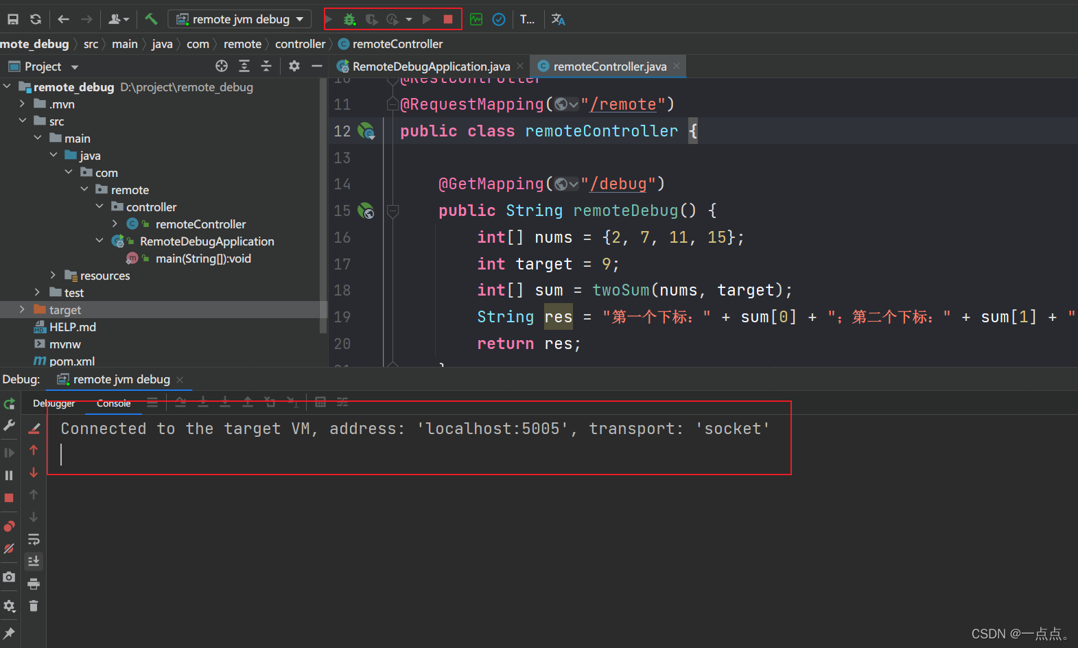Print console output with the printer icon
Viewport: 1078px width, 648px height.
click(x=34, y=584)
